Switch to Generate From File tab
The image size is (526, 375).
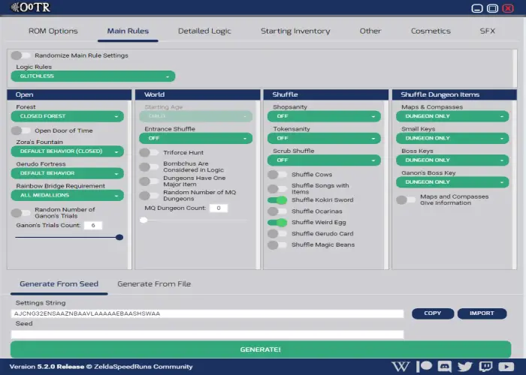pyautogui.click(x=154, y=284)
